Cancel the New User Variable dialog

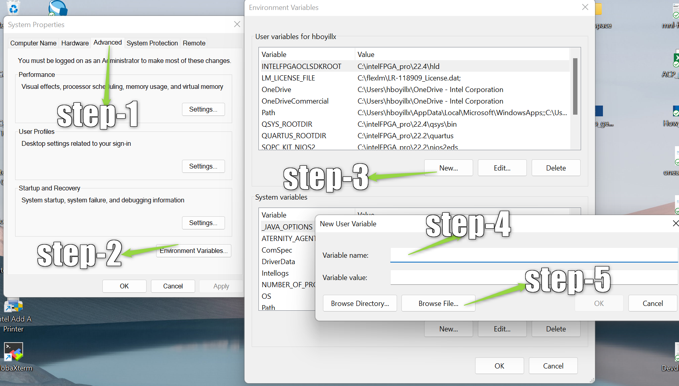click(x=652, y=303)
